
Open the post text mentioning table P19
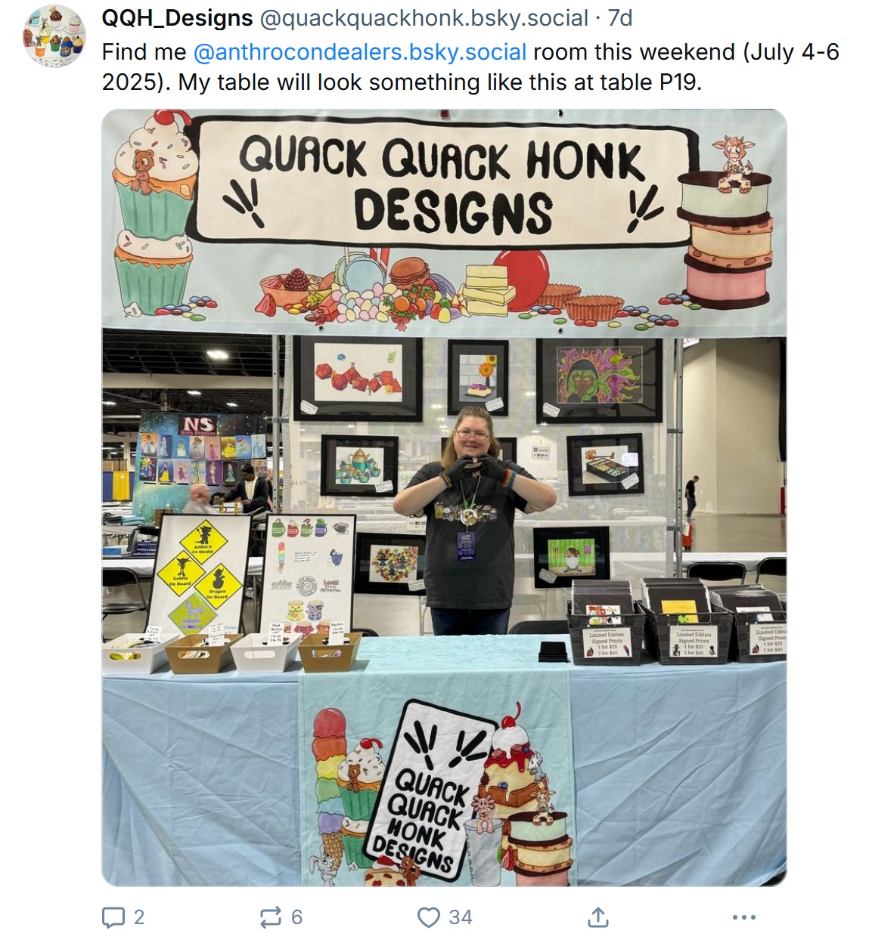coord(470,66)
